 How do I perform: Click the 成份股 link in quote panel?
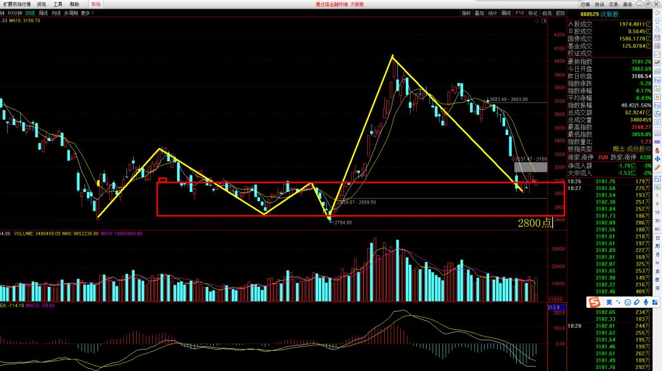click(x=637, y=149)
